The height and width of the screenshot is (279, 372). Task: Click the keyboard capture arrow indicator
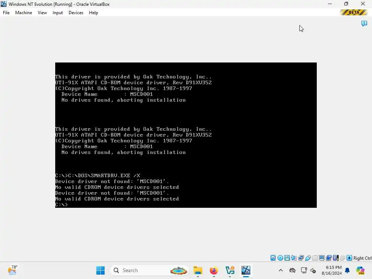click(349, 258)
